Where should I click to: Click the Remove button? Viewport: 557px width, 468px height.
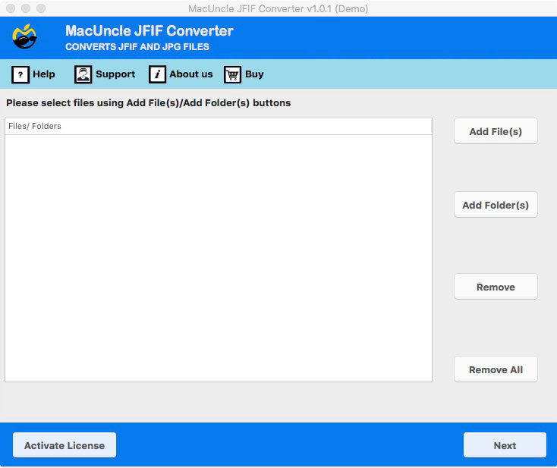pos(496,287)
